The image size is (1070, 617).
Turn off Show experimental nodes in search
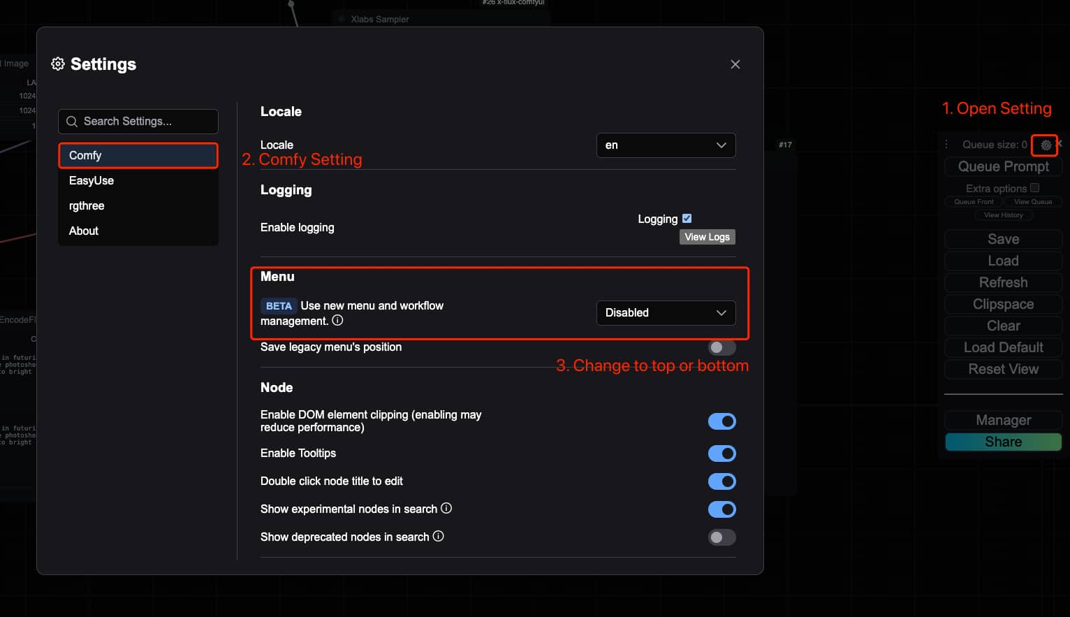[721, 509]
